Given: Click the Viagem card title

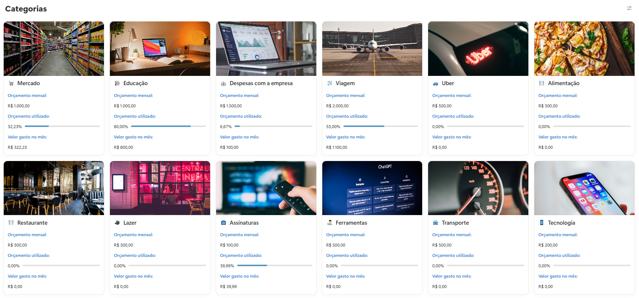Looking at the screenshot, I should [345, 84].
